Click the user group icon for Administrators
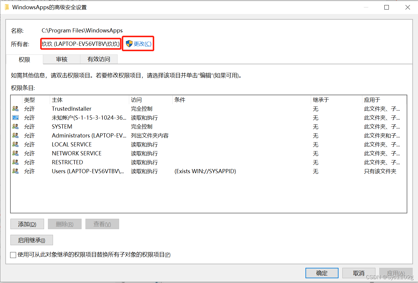This screenshot has height=283, width=418. click(15, 135)
